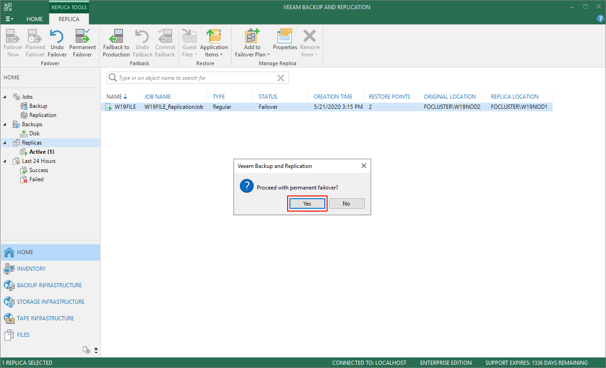Open STORAGE INFRASTRUCTURE view
This screenshot has height=368, width=606.
[x=50, y=302]
